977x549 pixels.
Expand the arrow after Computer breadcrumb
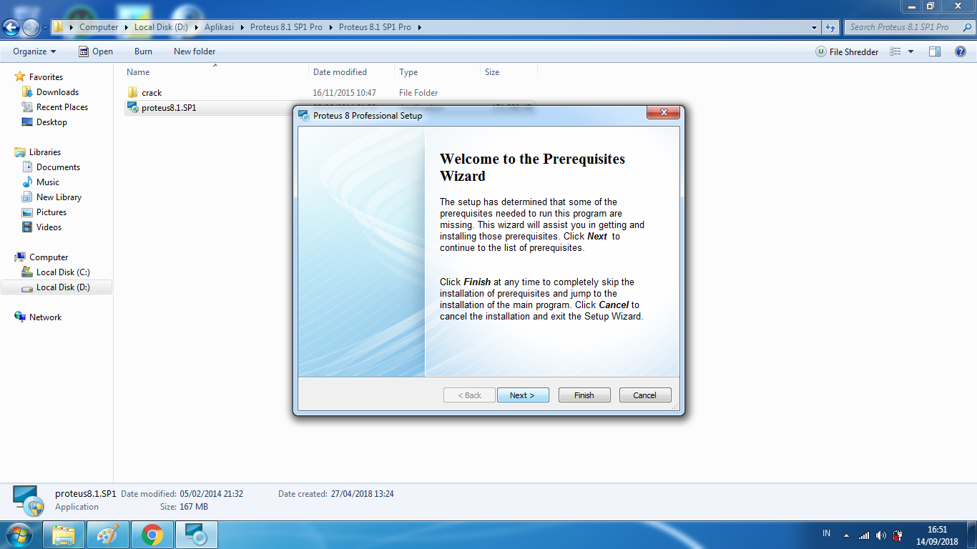coord(126,27)
